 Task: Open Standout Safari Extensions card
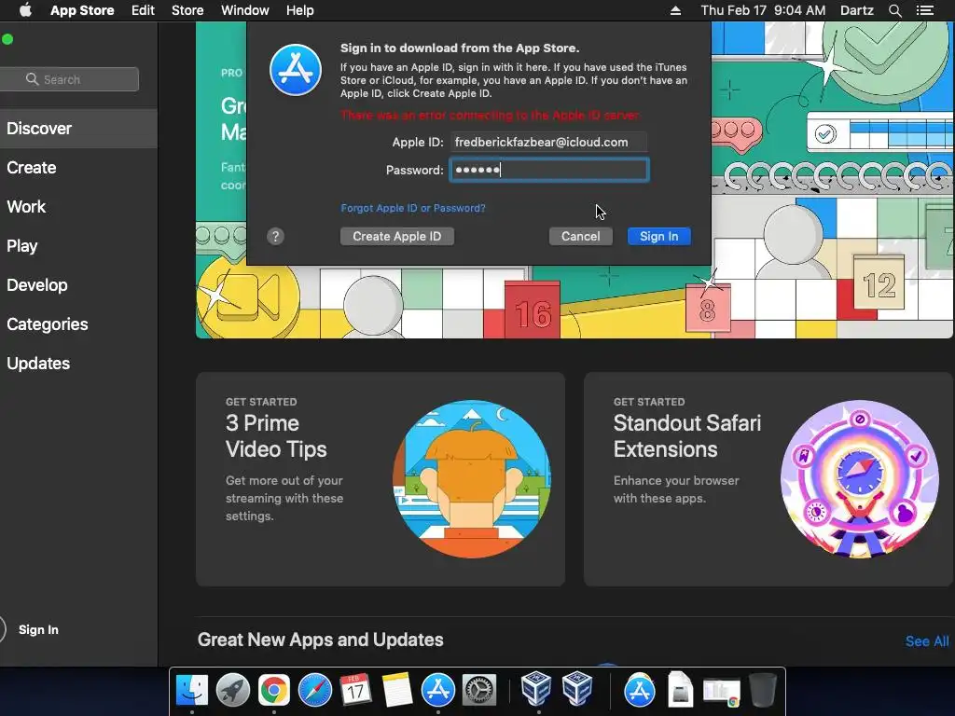point(769,479)
